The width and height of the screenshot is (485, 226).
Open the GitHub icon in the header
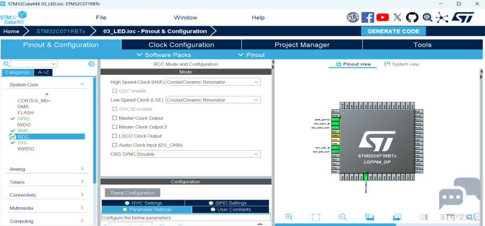coord(412,18)
